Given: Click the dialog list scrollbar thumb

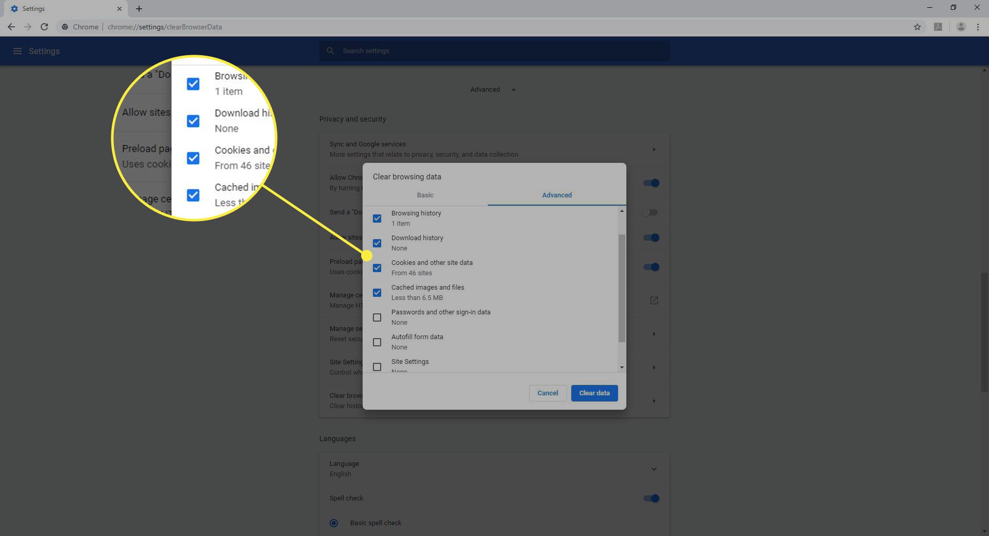Looking at the screenshot, I should (x=622, y=288).
